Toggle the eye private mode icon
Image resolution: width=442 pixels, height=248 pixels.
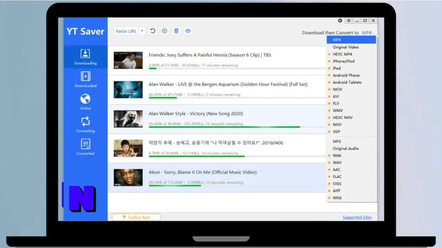188,31
